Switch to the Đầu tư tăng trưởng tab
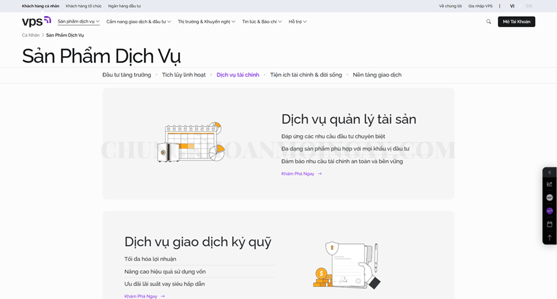Image resolution: width=557 pixels, height=299 pixels. click(x=126, y=75)
